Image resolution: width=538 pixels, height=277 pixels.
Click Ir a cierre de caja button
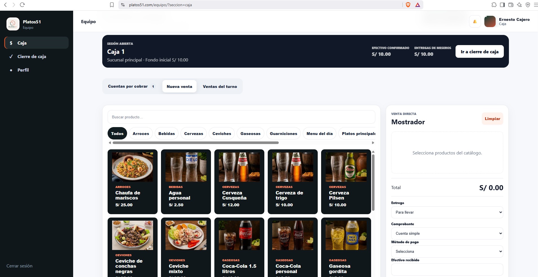[x=480, y=52]
